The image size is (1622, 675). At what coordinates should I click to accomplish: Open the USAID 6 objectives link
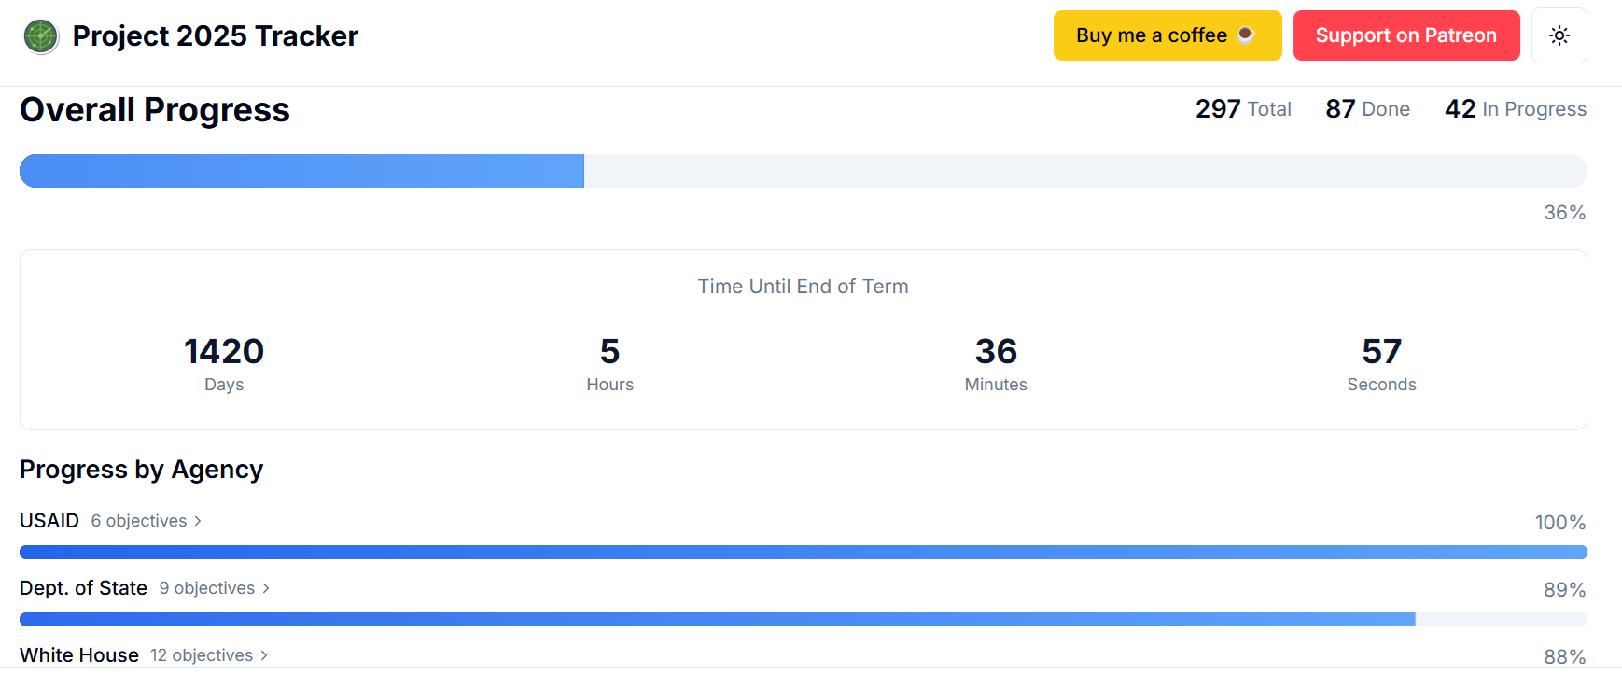coord(139,521)
